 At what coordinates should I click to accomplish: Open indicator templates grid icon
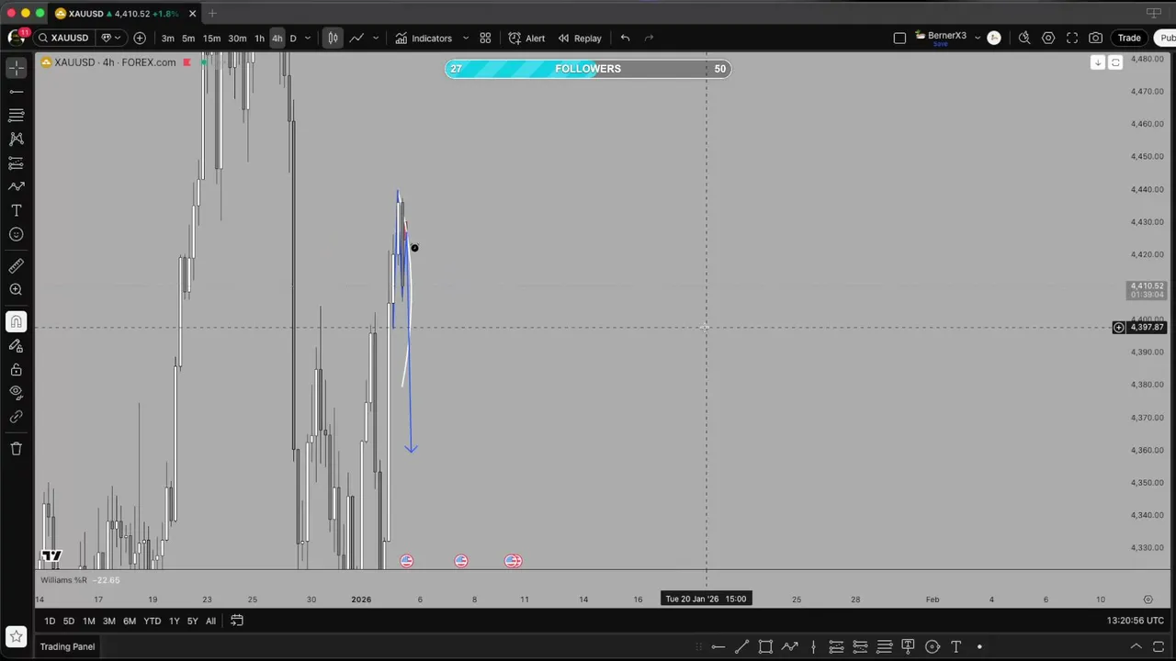coord(485,38)
